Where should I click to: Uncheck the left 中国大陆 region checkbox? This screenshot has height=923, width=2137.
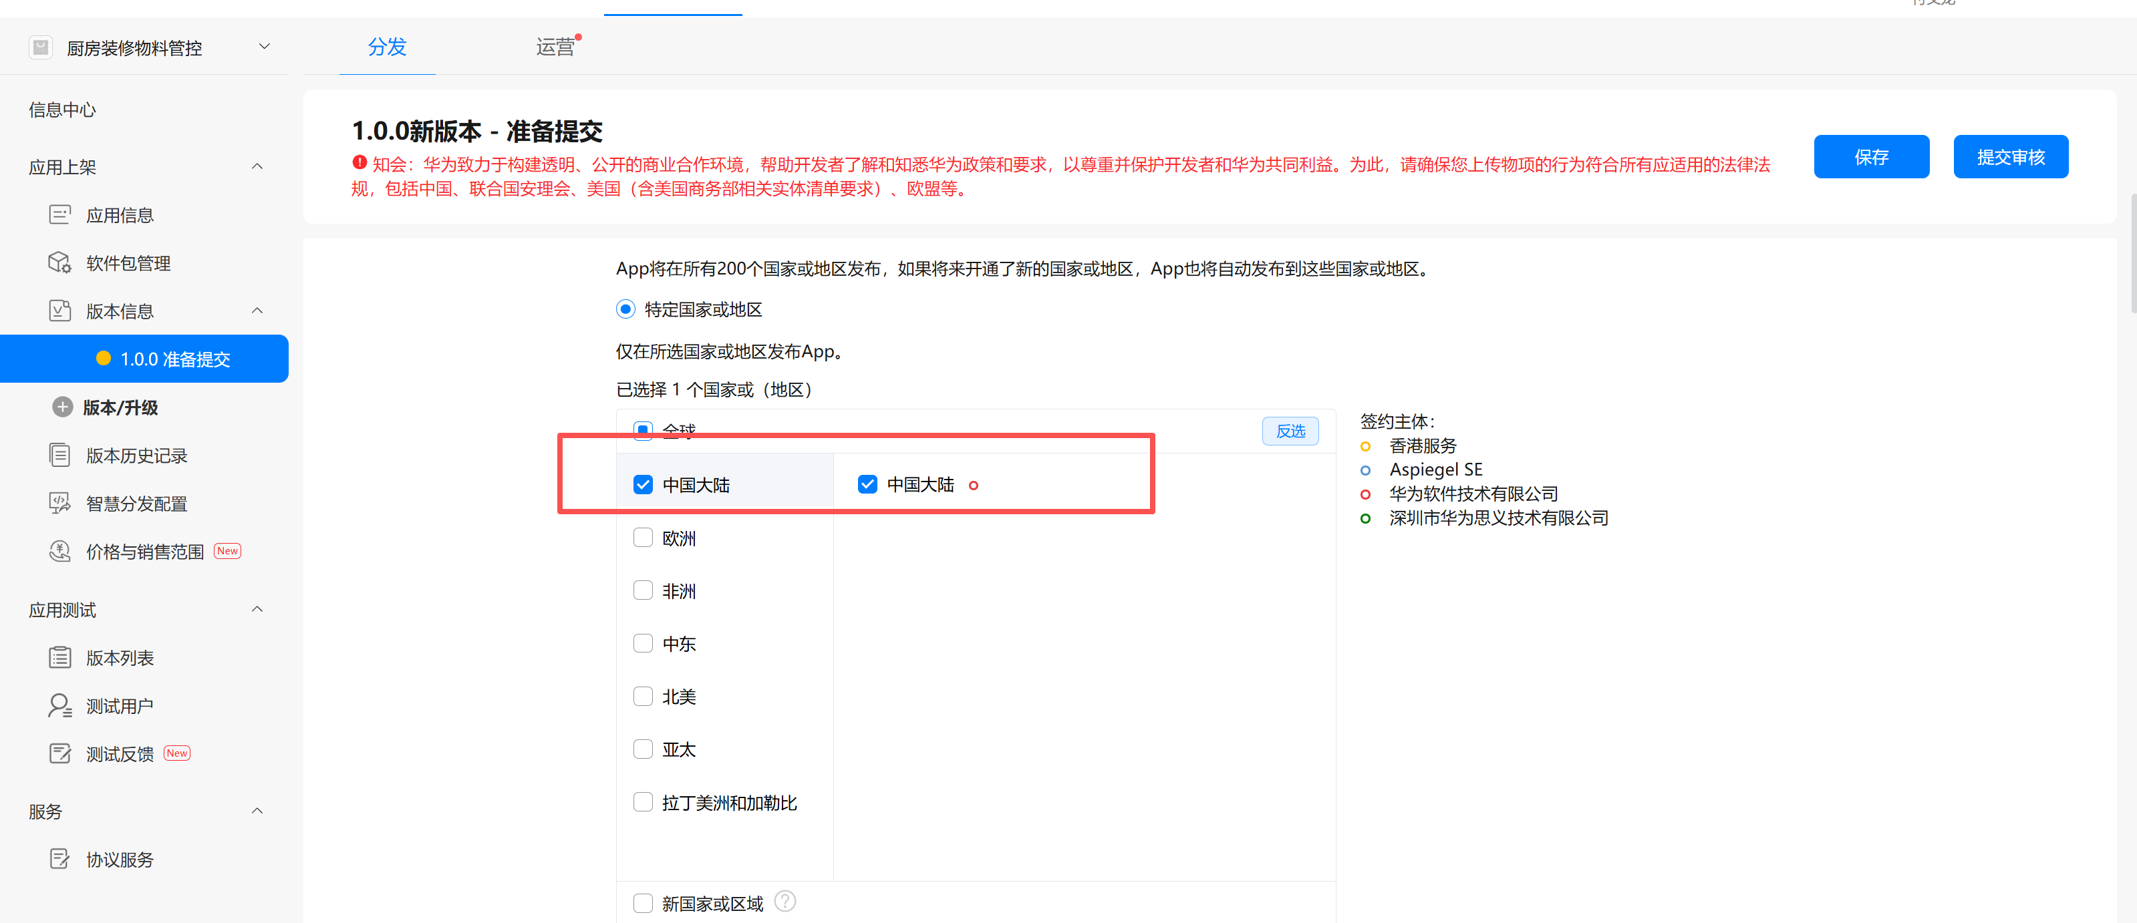click(x=643, y=484)
